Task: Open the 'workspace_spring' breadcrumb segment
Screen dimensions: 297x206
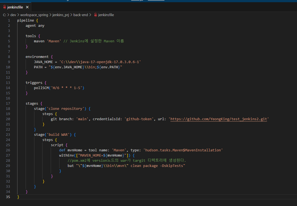Action: [x=34, y=15]
